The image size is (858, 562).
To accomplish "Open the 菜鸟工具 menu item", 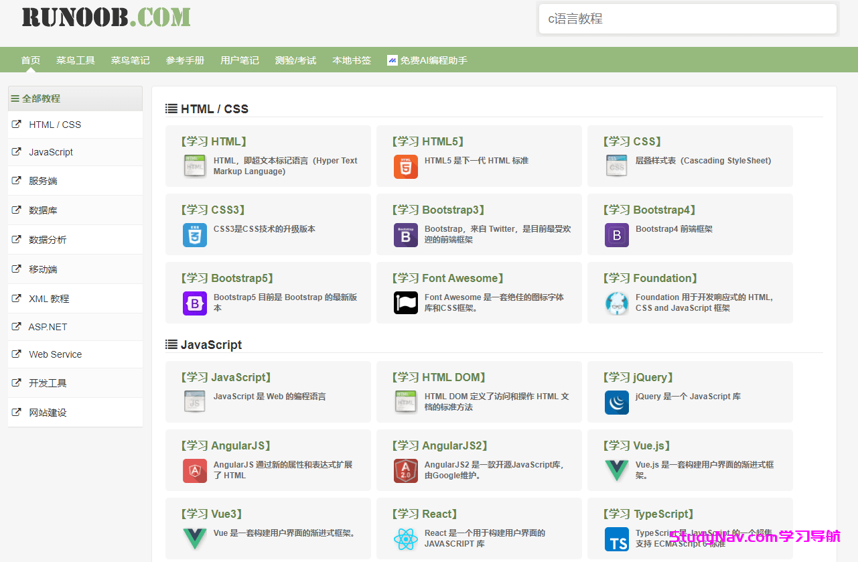I will coord(76,60).
